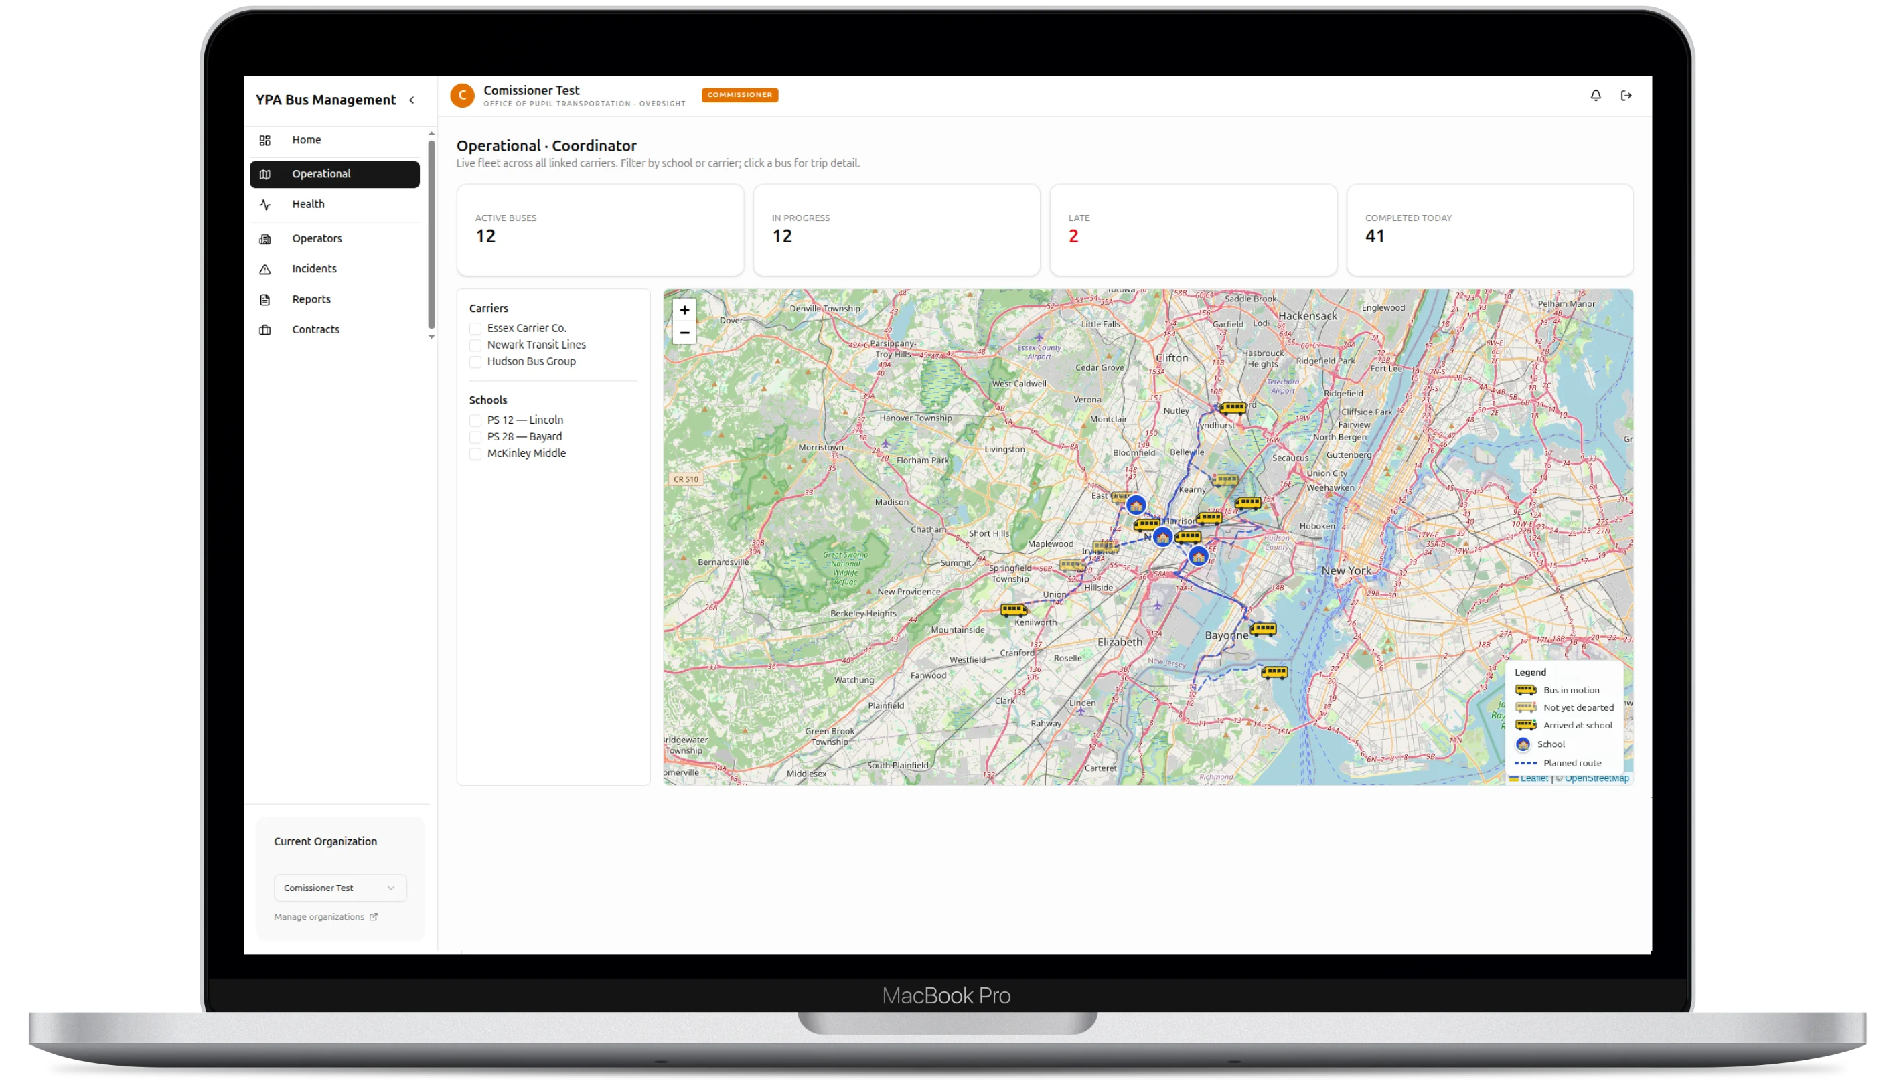Click the southernmost school marker on map
Screen dimensions: 1895x1089
click(x=1198, y=556)
